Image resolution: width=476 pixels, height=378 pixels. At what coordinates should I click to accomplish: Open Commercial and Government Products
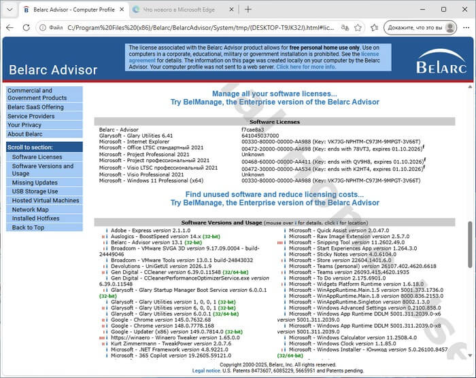coord(44,94)
